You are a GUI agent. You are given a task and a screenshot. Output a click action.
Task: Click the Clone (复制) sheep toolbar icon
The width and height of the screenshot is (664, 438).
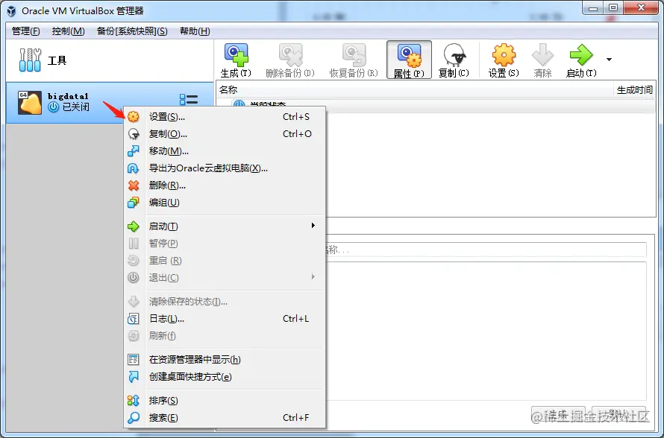click(x=454, y=55)
